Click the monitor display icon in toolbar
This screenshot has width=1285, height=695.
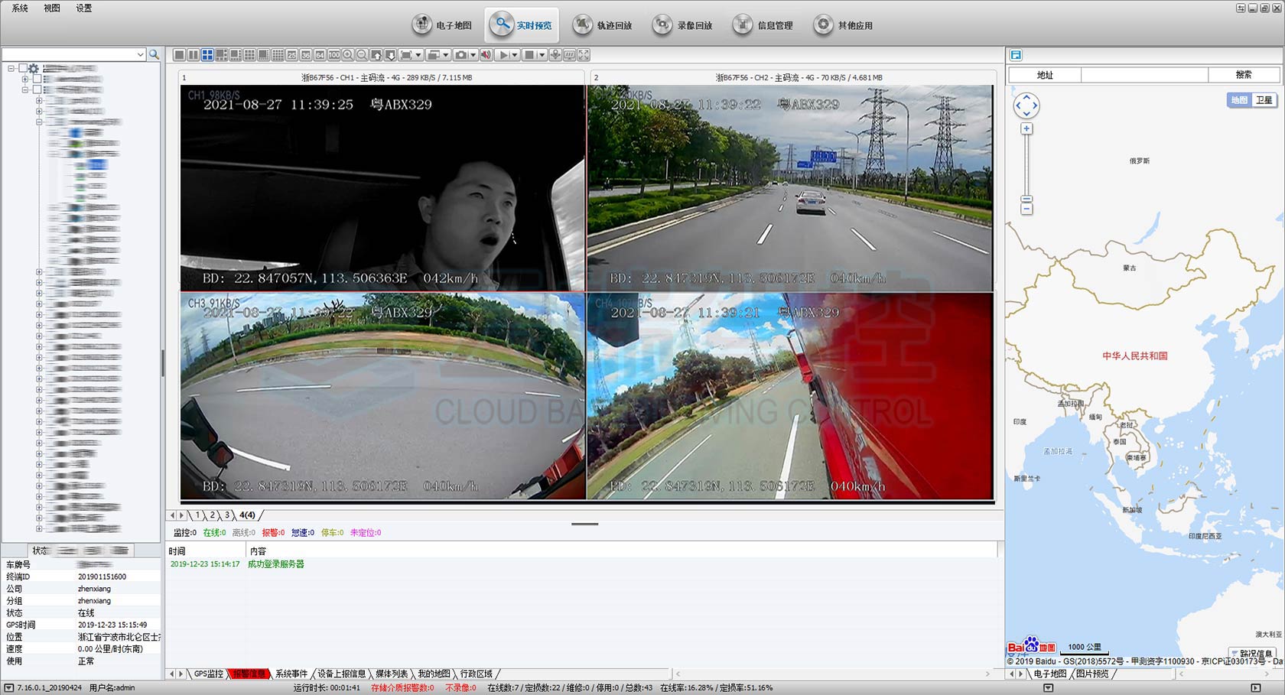point(569,55)
